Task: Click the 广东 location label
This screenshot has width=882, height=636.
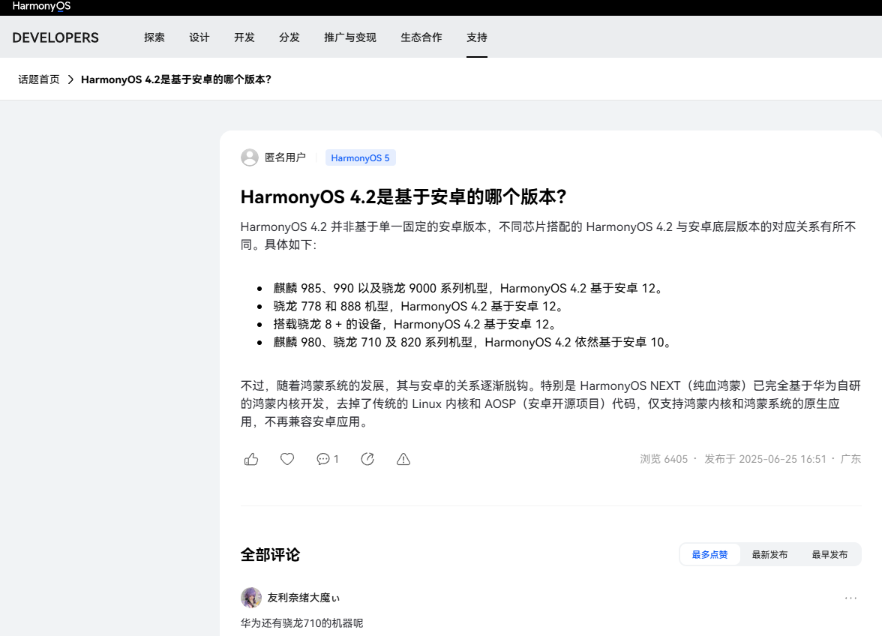Action: click(x=850, y=459)
